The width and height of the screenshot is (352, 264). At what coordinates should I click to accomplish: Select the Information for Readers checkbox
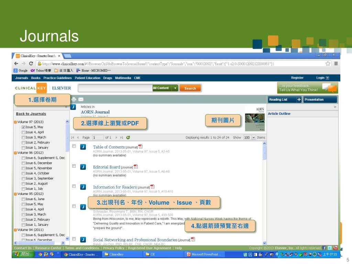74,186
